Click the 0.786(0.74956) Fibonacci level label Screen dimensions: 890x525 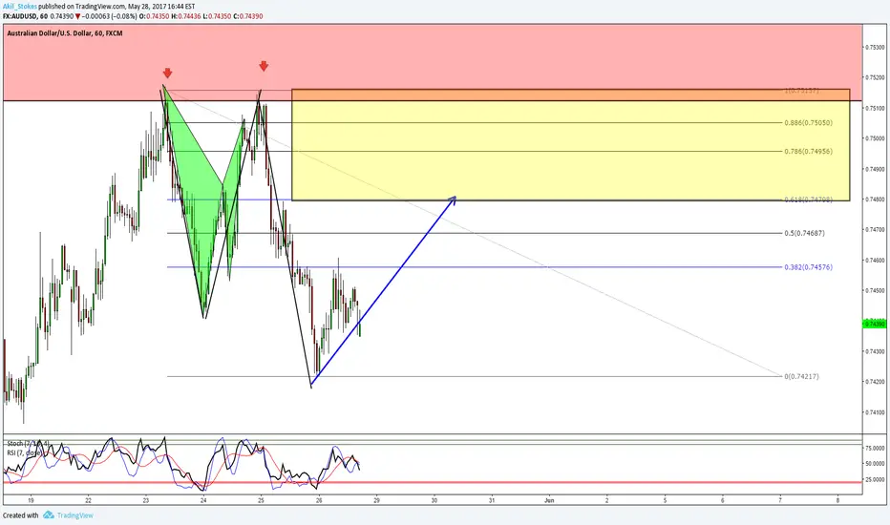pos(808,152)
